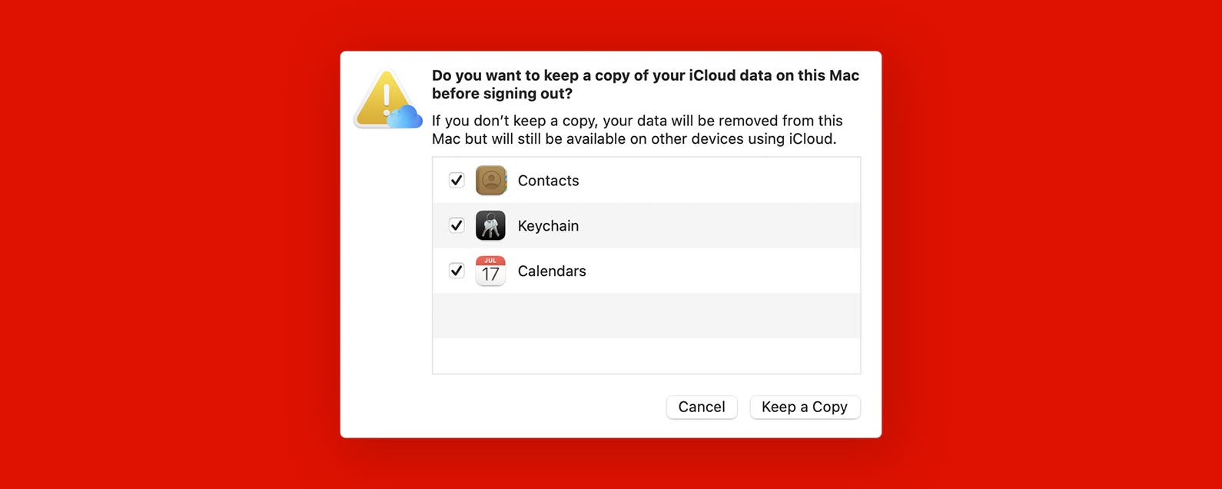Click the Contacts app icon
The image size is (1222, 489).
click(490, 181)
